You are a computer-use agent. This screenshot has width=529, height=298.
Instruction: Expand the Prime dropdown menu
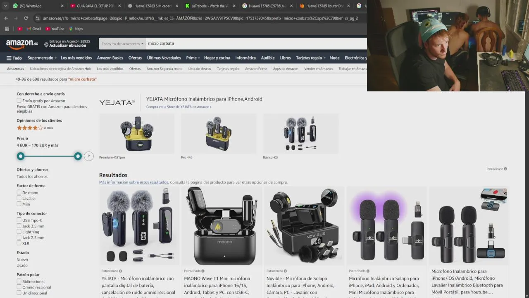(x=193, y=58)
